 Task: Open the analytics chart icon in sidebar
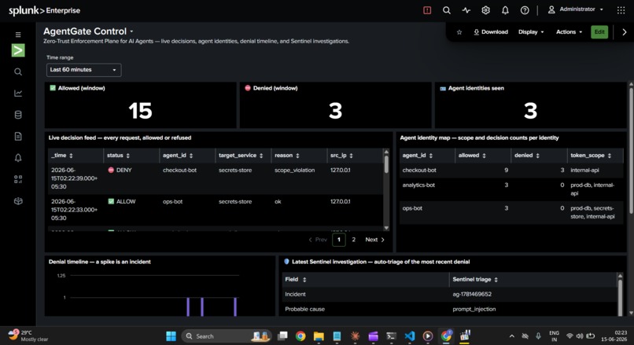coord(18,94)
